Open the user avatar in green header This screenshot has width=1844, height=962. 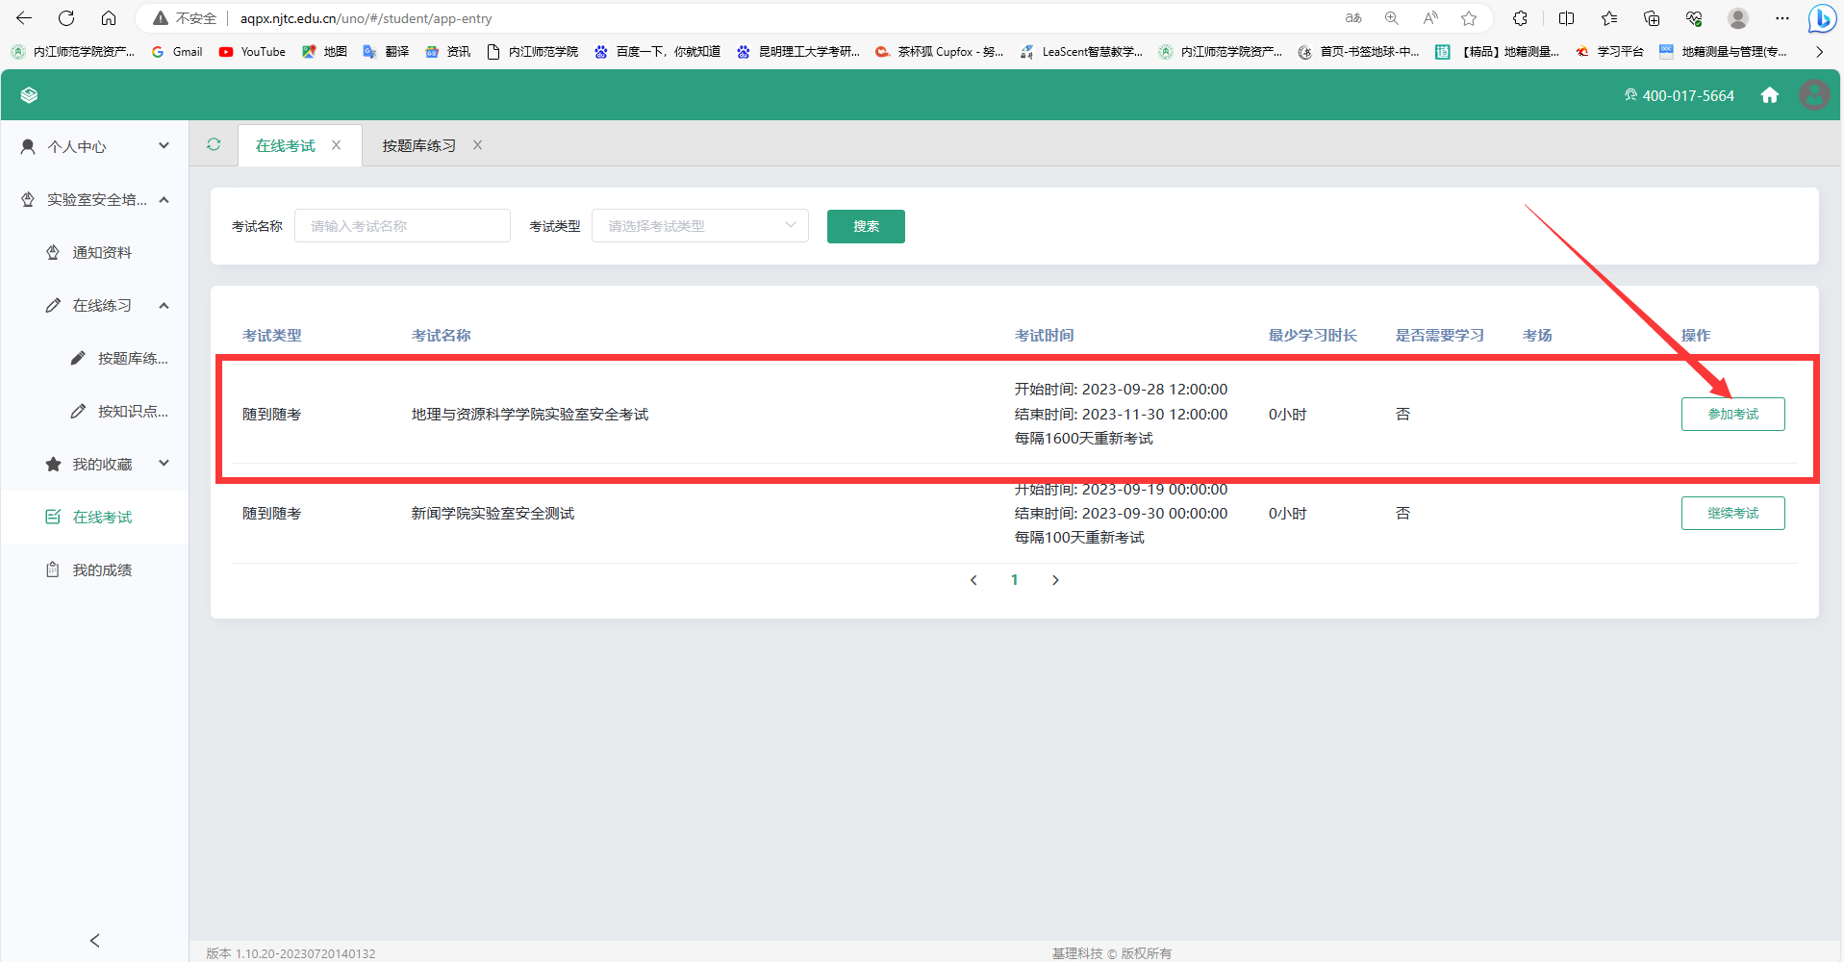pyautogui.click(x=1813, y=95)
